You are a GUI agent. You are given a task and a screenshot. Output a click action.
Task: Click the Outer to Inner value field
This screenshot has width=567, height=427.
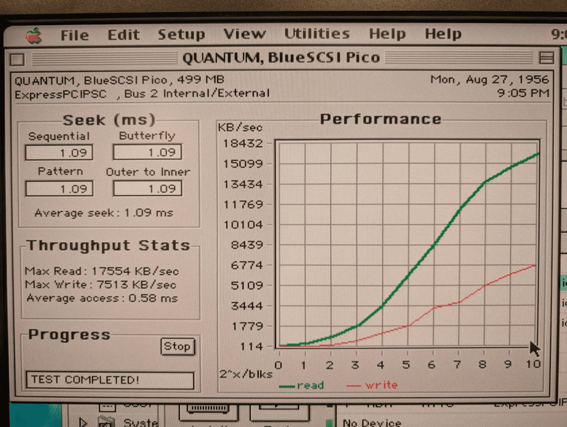[148, 188]
